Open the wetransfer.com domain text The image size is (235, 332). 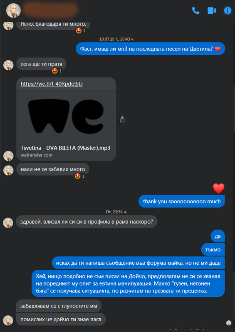coord(37,155)
